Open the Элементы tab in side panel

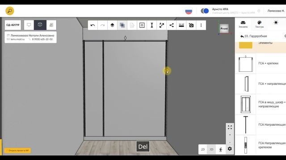pyautogui.click(x=243, y=24)
